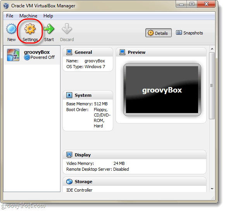Image resolution: width=226 pixels, height=211 pixels.
Task: Select the groovyBox name in VM list
Action: click(37, 52)
